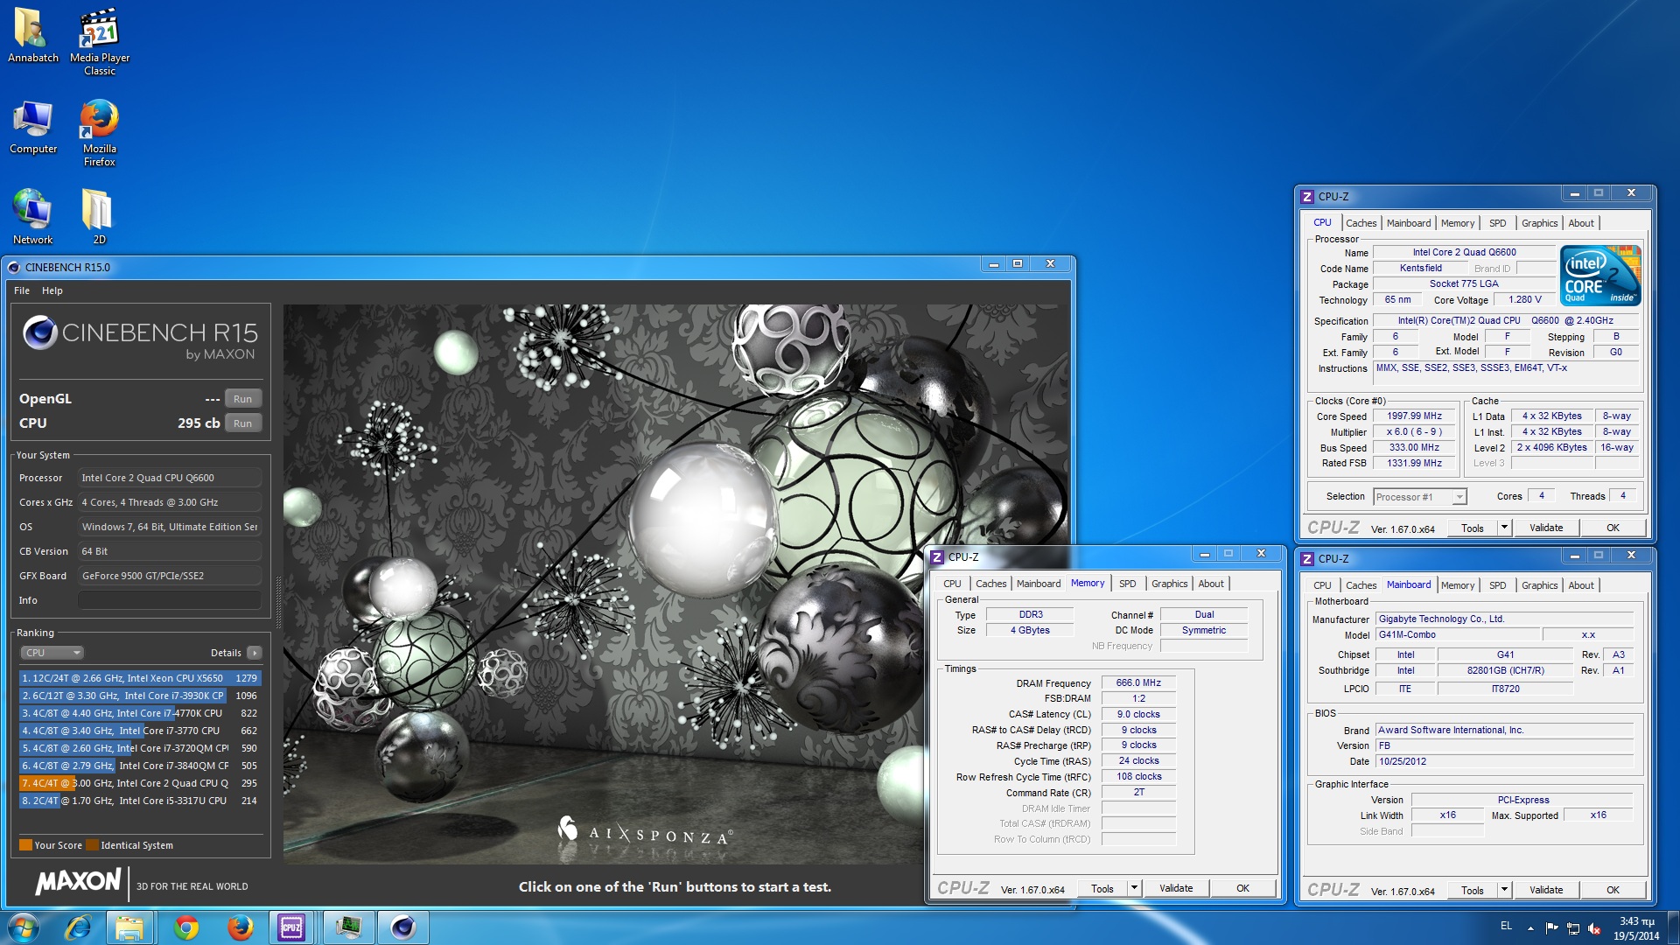The width and height of the screenshot is (1680, 945).
Task: Select the Core i5-3317U ranking entry
Action: tap(140, 801)
